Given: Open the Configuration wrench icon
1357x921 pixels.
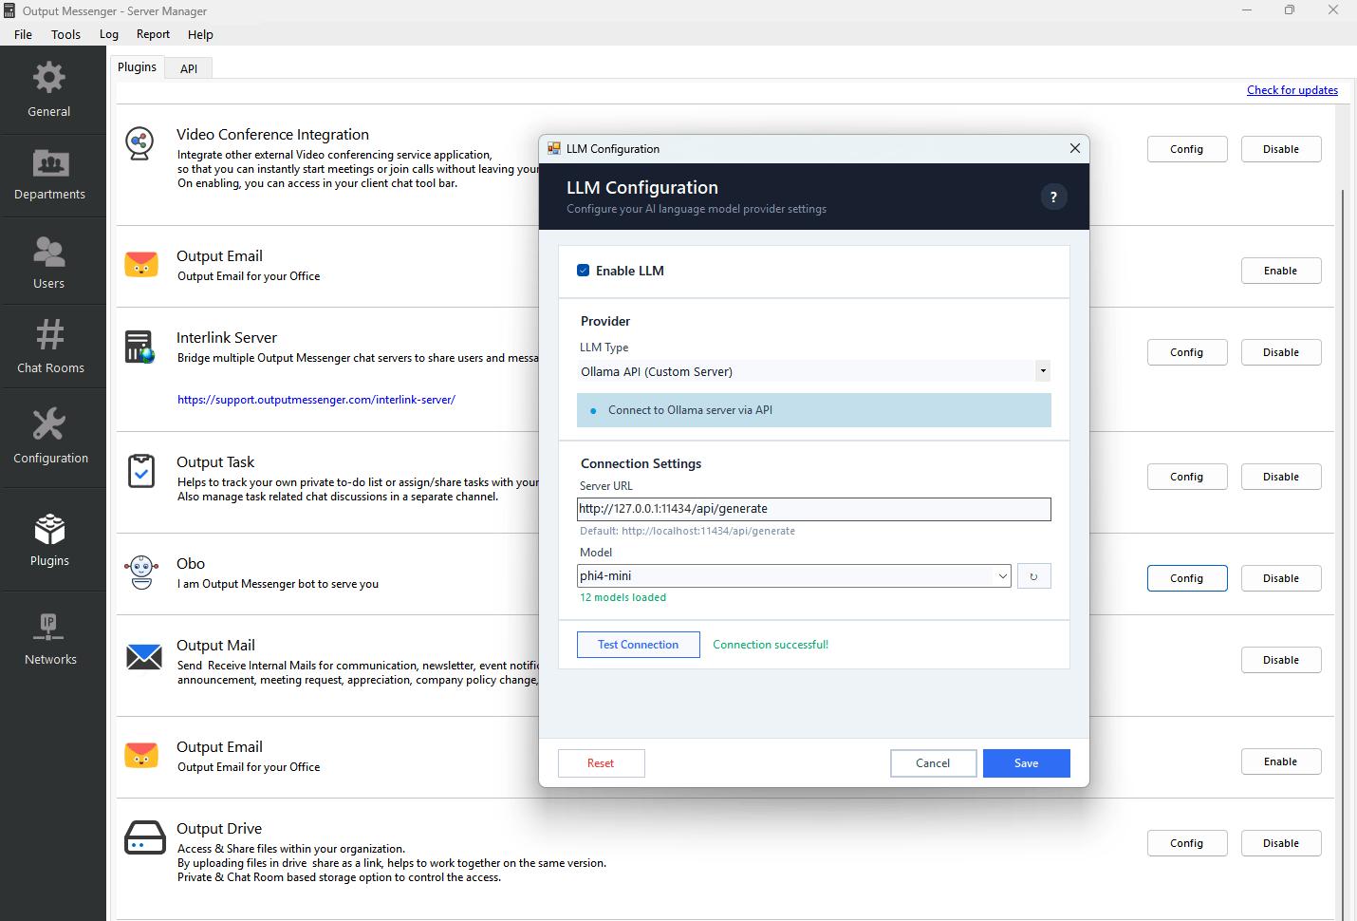Looking at the screenshot, I should [x=49, y=423].
